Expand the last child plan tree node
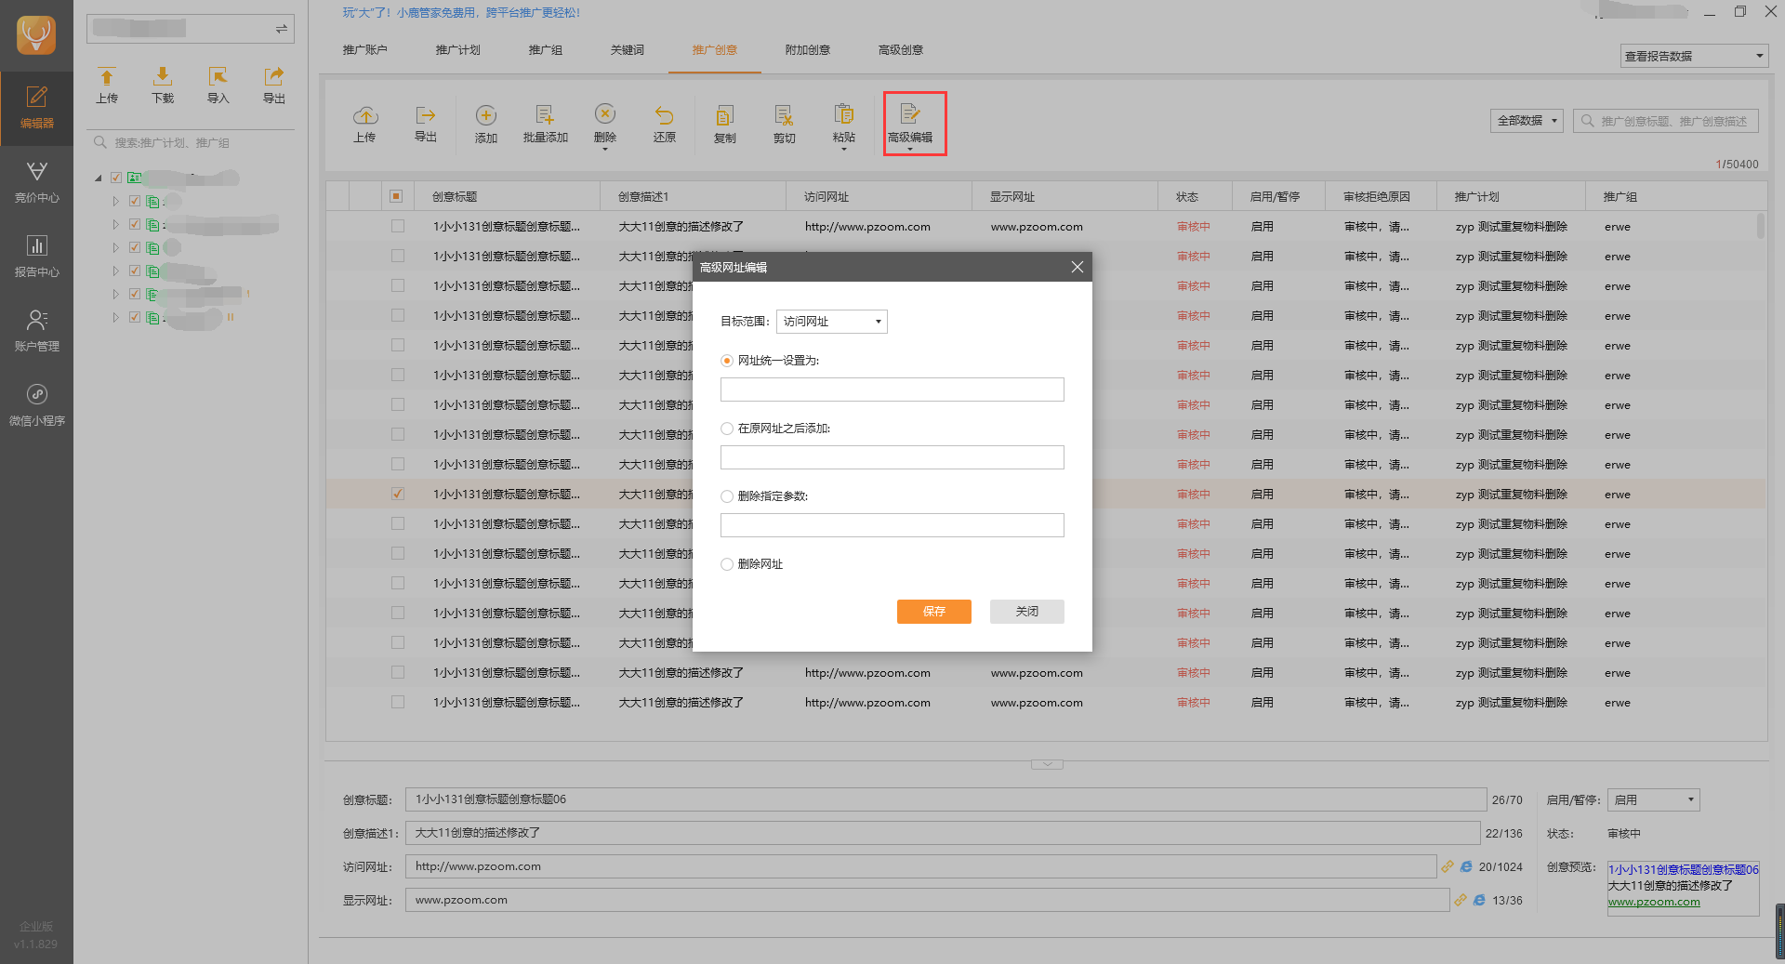 point(116,317)
